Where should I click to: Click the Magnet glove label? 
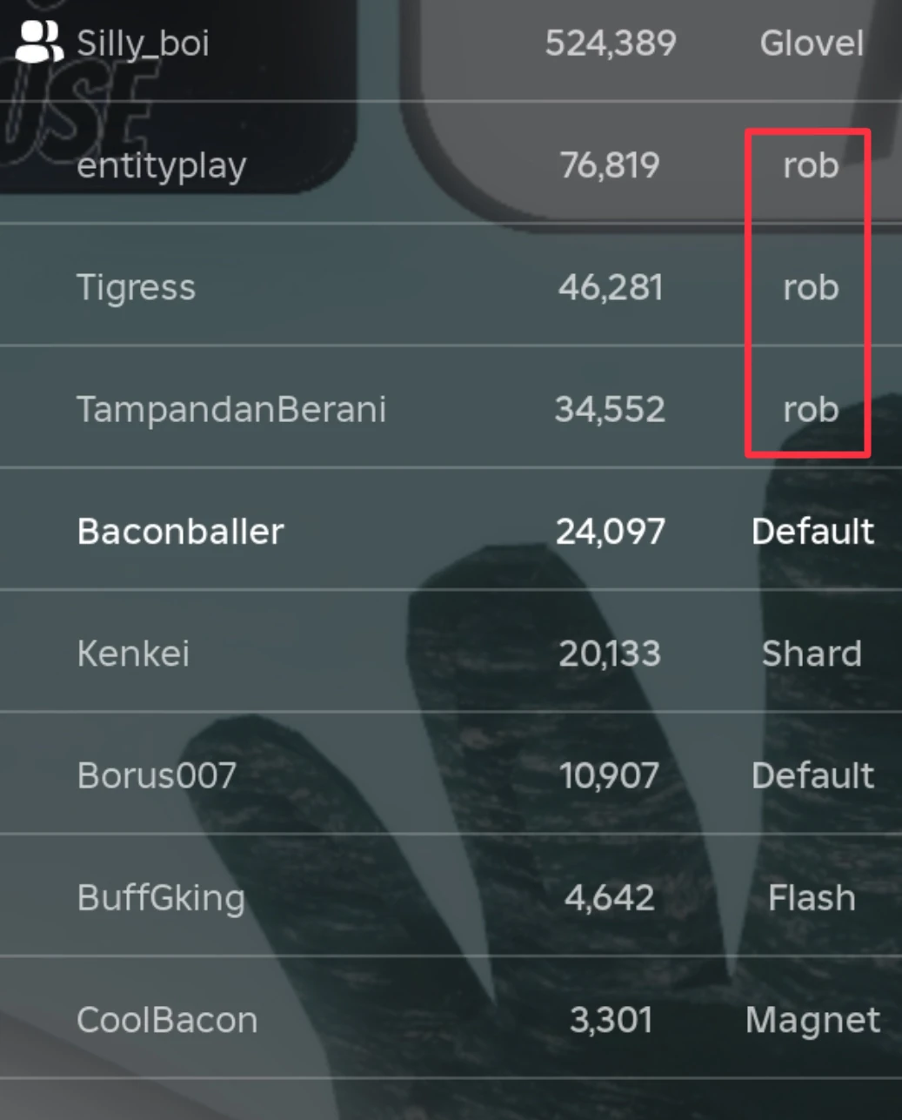(x=812, y=1020)
